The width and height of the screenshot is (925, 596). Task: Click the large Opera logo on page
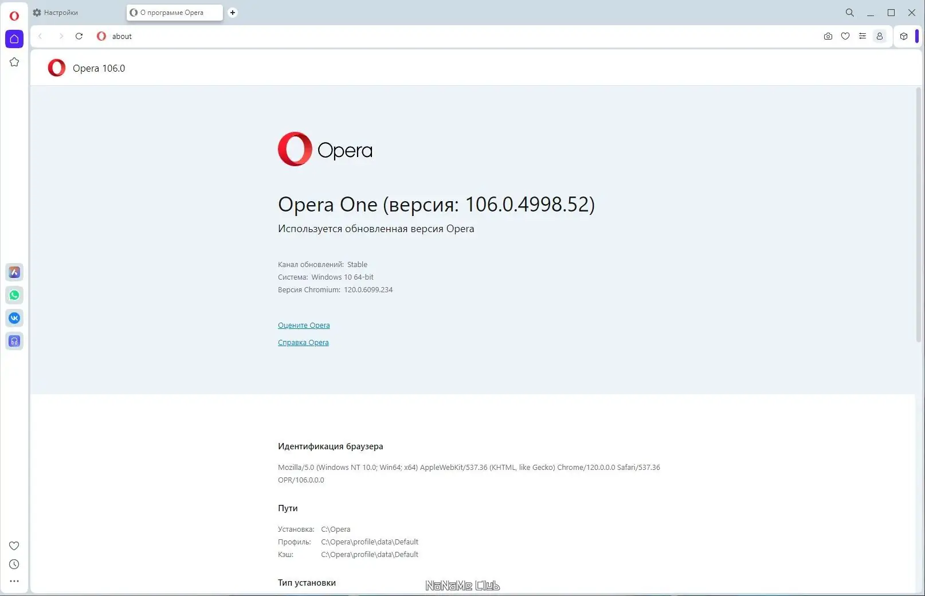[325, 149]
